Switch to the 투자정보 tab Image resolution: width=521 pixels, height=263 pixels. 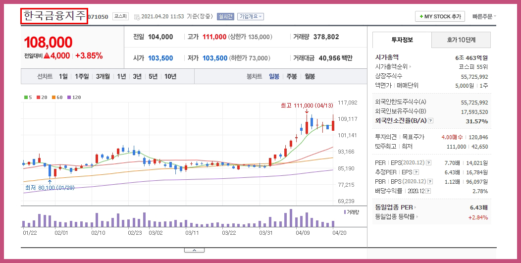pyautogui.click(x=402, y=40)
